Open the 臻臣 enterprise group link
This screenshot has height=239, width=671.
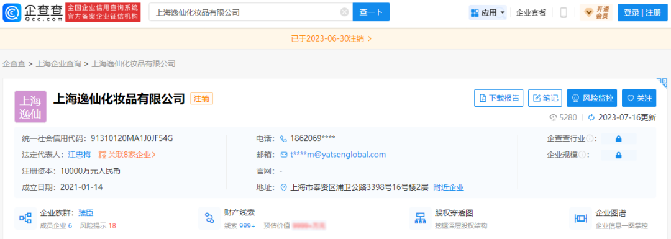click(x=86, y=213)
